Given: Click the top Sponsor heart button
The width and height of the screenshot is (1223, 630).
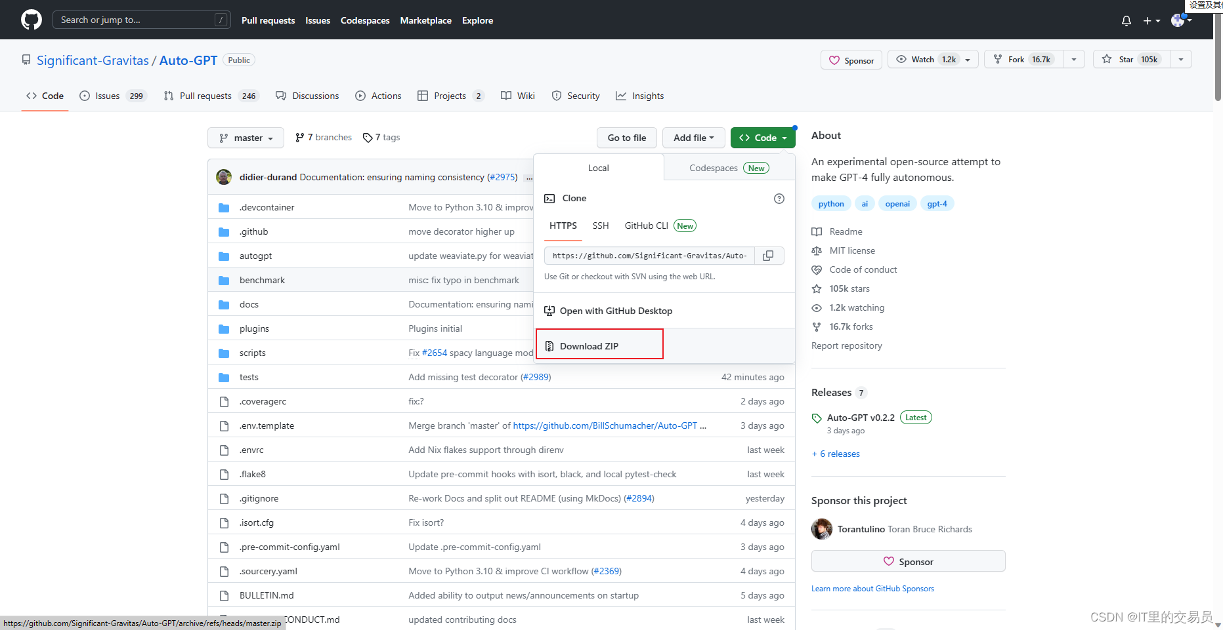Looking at the screenshot, I should pos(851,60).
